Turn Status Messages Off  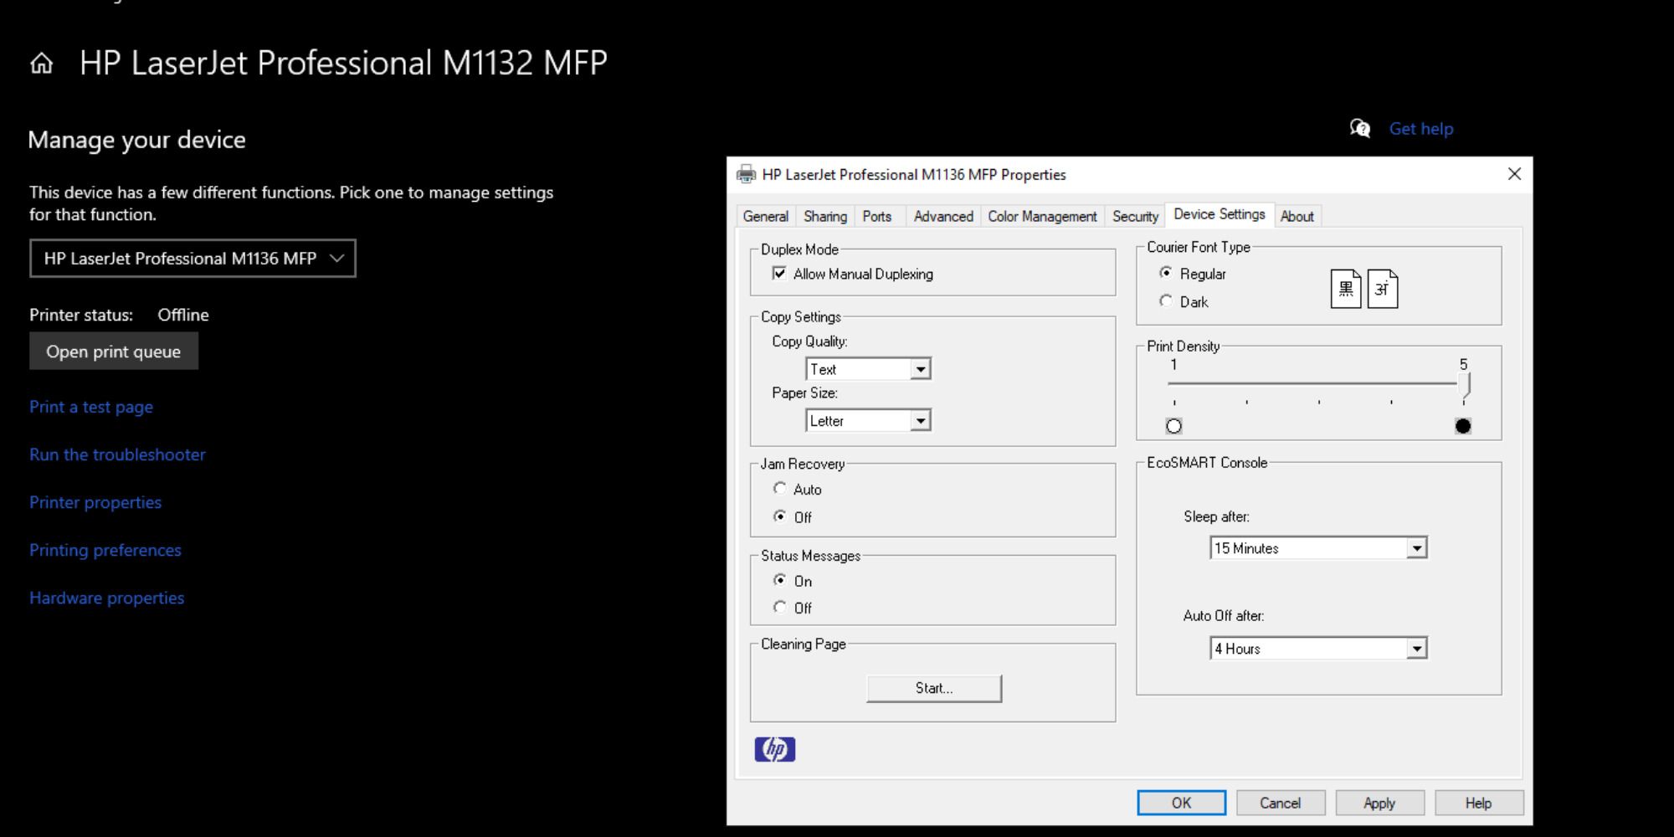pyautogui.click(x=779, y=607)
